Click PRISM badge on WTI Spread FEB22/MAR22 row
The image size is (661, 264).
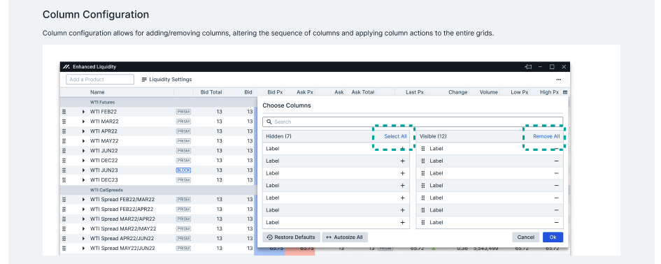pyautogui.click(x=183, y=200)
